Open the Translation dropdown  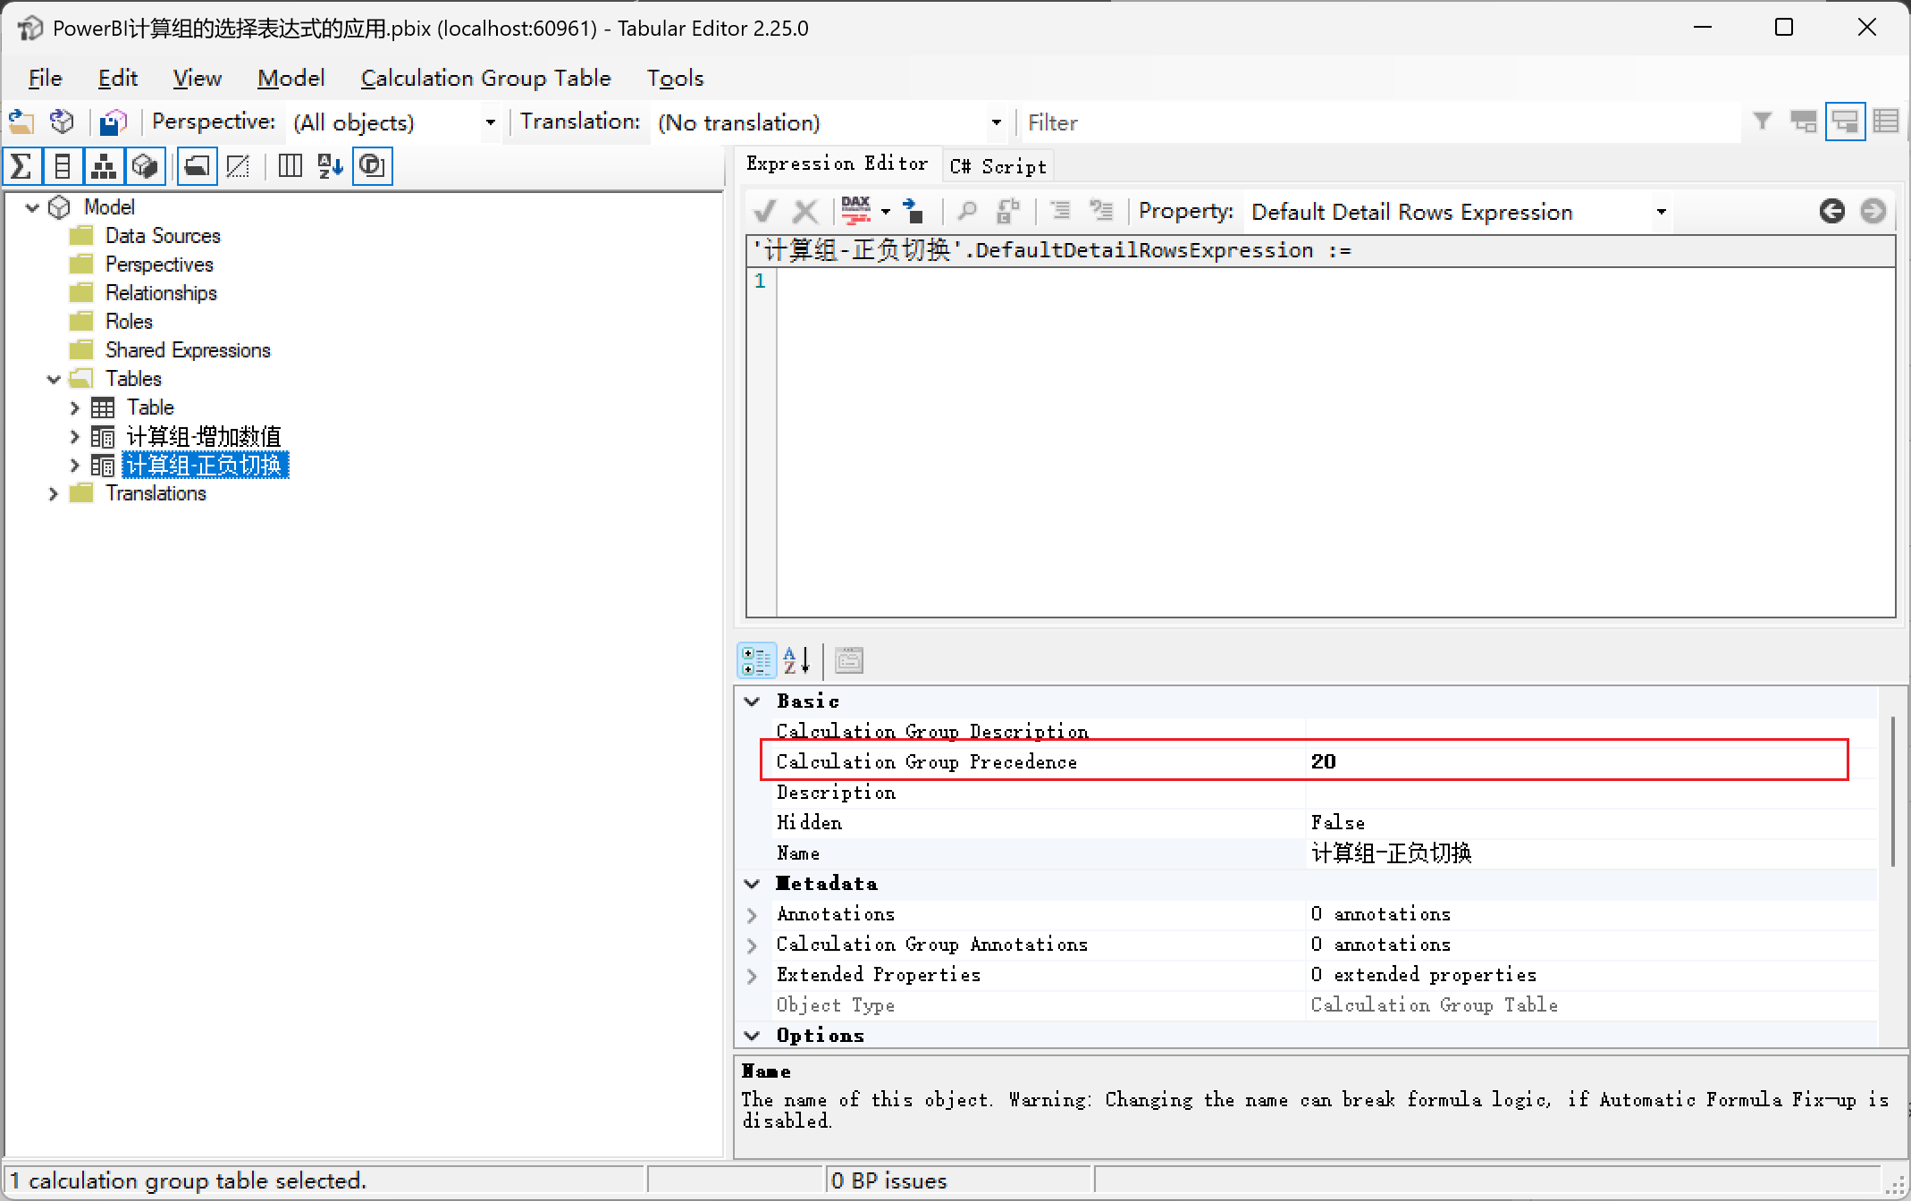[x=996, y=122]
